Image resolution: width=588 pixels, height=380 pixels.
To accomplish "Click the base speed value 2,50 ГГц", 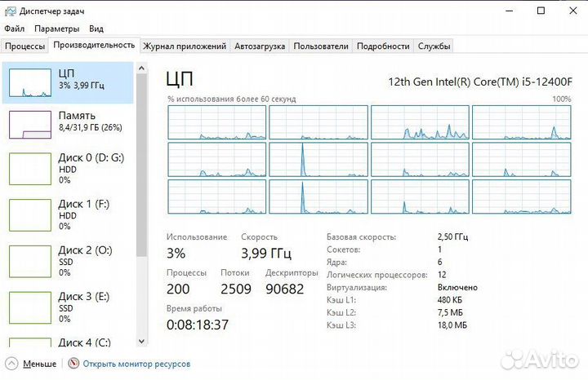I will pos(452,237).
